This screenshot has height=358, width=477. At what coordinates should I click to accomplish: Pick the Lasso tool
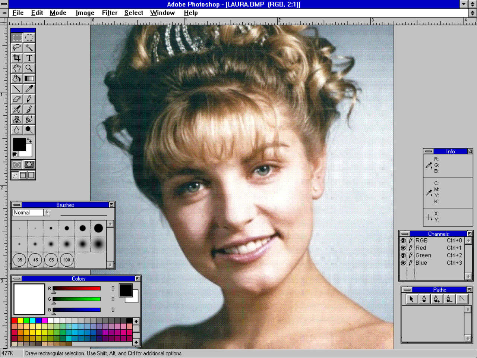[x=17, y=48]
